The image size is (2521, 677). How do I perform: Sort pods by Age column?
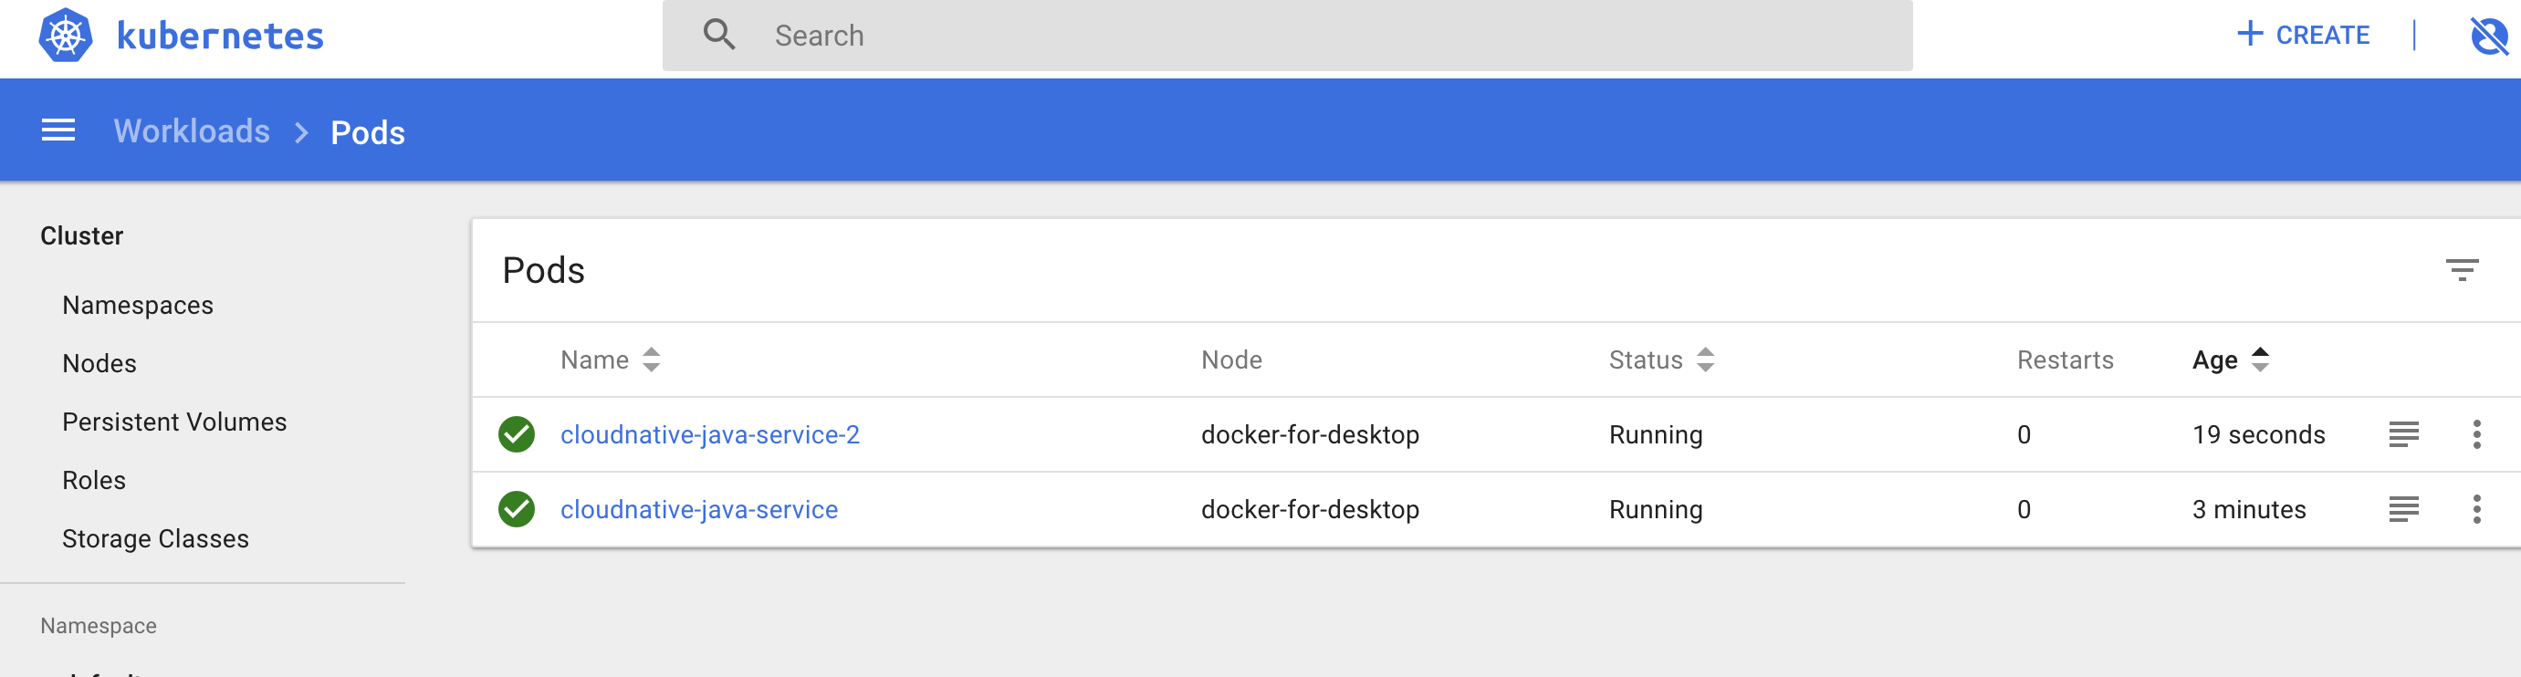(x=2231, y=360)
